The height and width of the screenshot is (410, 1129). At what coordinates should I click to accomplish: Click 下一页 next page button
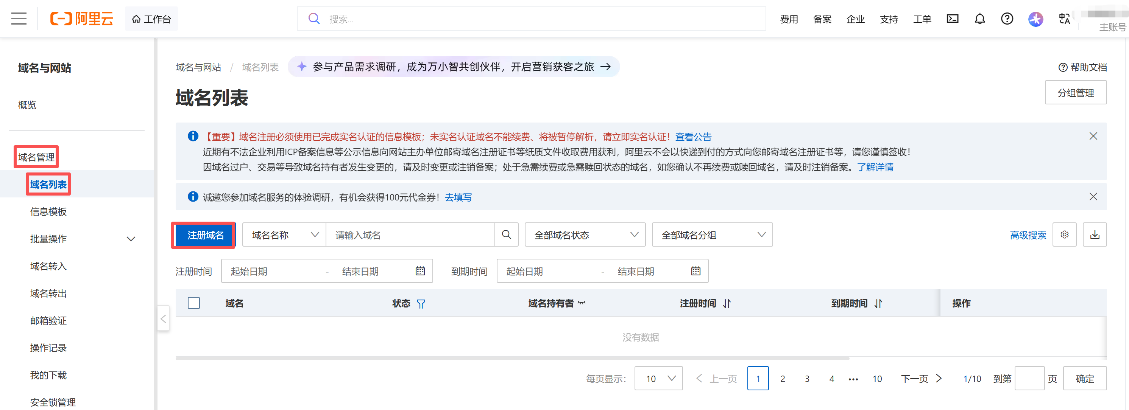tap(921, 379)
